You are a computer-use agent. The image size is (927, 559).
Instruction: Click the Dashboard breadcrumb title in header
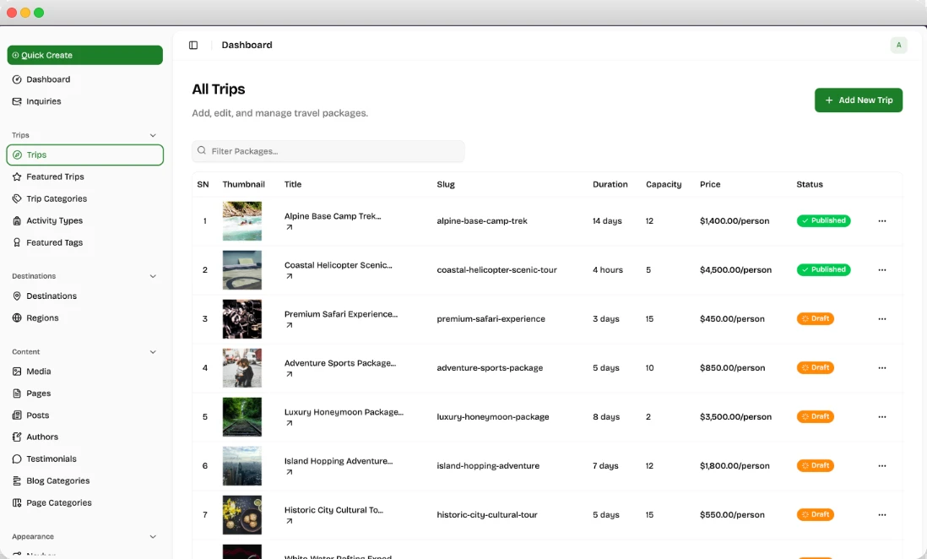(247, 45)
